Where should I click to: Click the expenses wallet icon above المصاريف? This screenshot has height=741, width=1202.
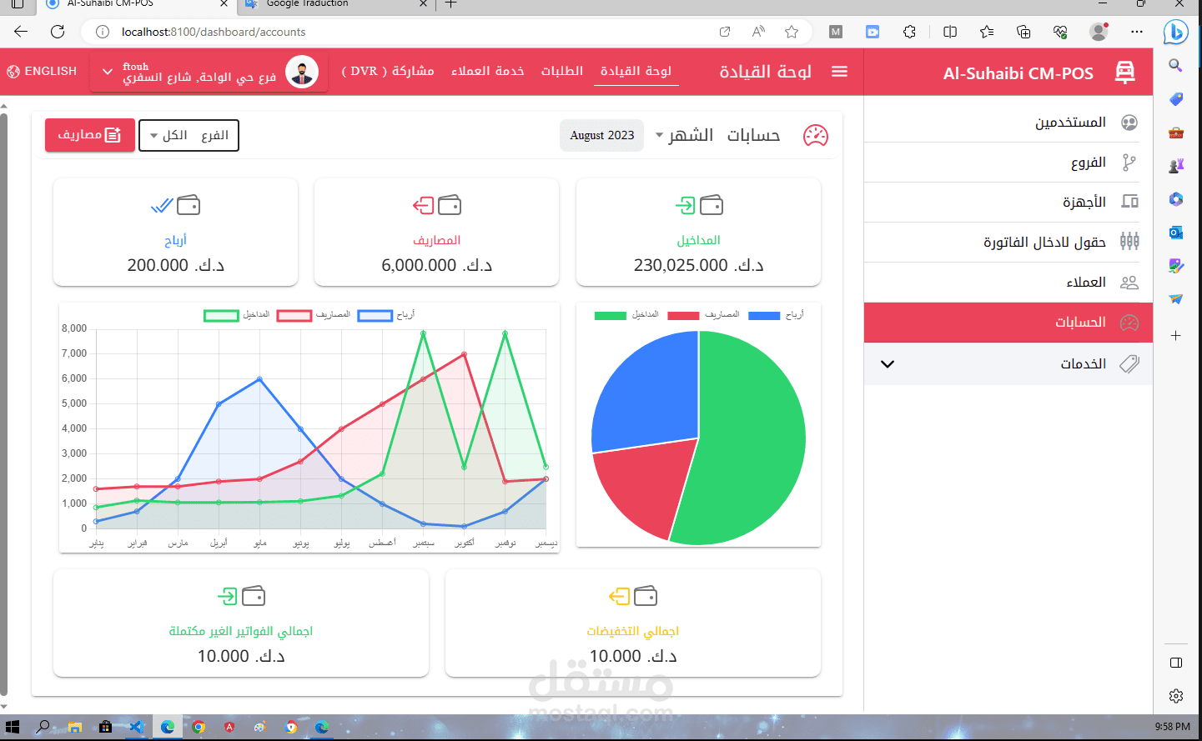(x=450, y=204)
